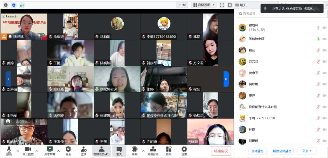Click the 停止视频 camera icon
Screen dimensions: 328x158
[28, 149]
